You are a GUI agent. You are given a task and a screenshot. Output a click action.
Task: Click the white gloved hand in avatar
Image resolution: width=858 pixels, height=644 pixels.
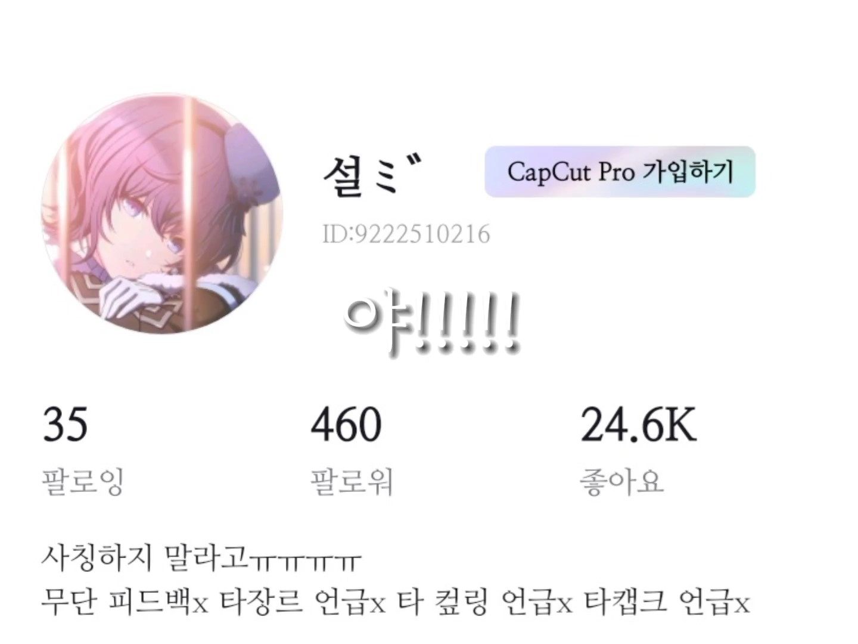point(130,296)
